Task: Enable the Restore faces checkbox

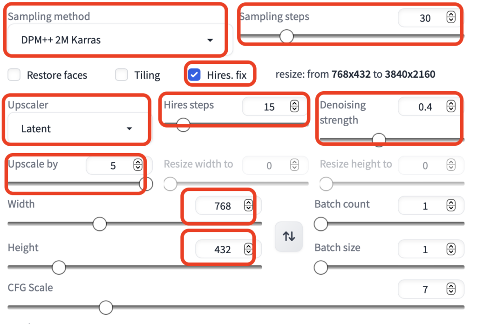Action: click(14, 74)
